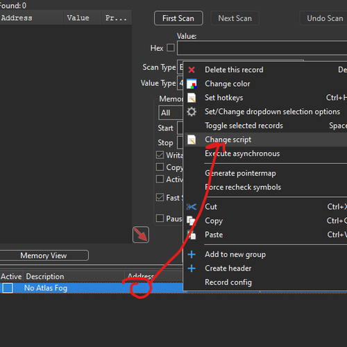347x347 pixels.
Task: Click the Address column header in results list
Action: [x=31, y=18]
